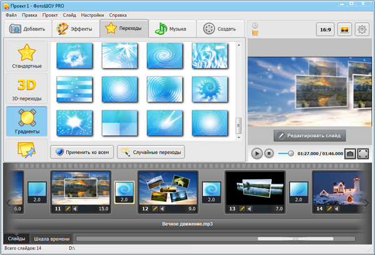
Task: Choose the cloud burst gradient transition thumbnail
Action: click(x=74, y=55)
